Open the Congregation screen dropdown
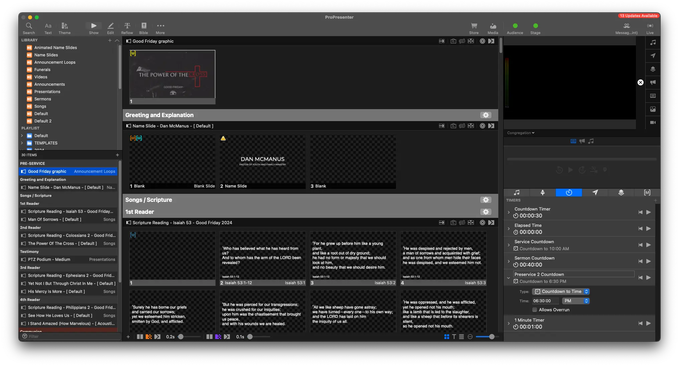This screenshot has width=679, height=366. pos(521,133)
